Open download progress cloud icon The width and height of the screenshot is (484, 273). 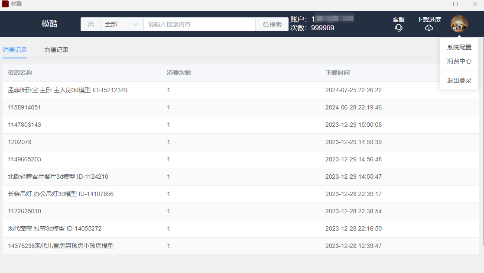tap(429, 28)
